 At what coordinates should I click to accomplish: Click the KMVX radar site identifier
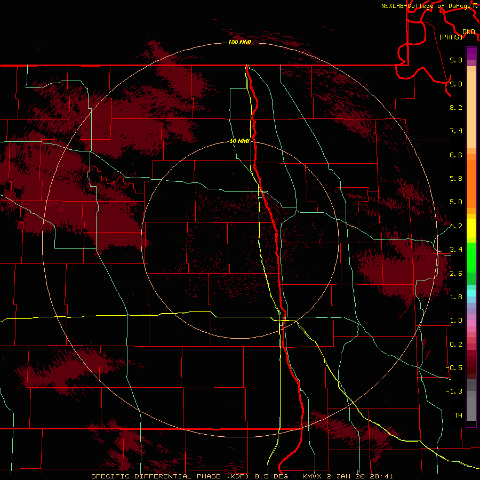coord(312,476)
